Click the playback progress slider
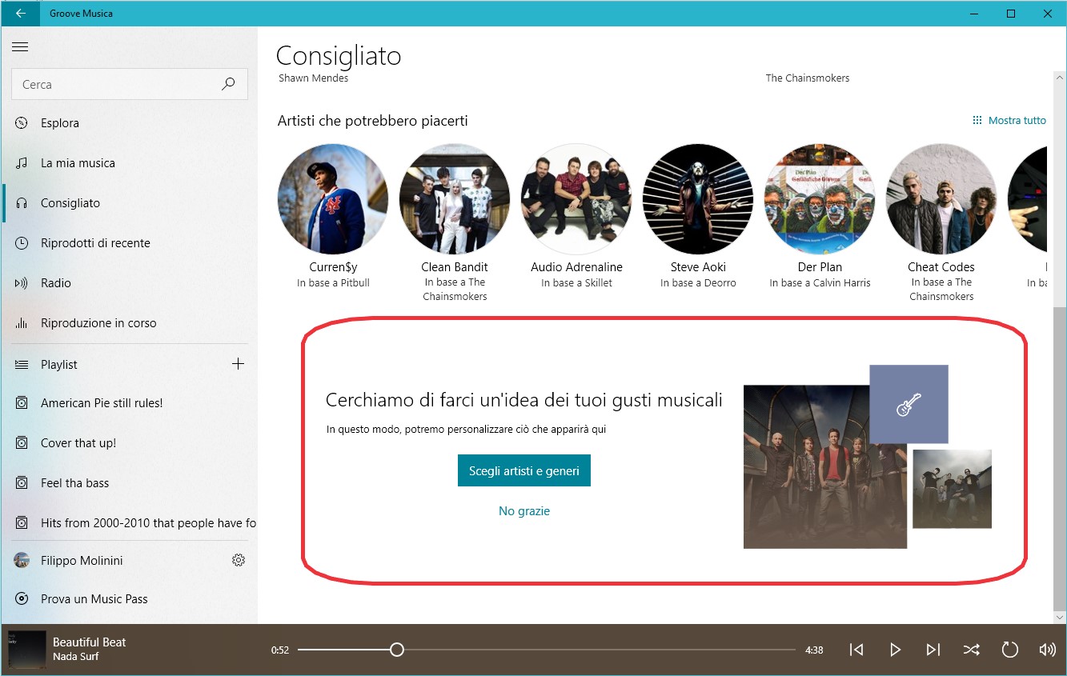The image size is (1067, 676). [547, 650]
